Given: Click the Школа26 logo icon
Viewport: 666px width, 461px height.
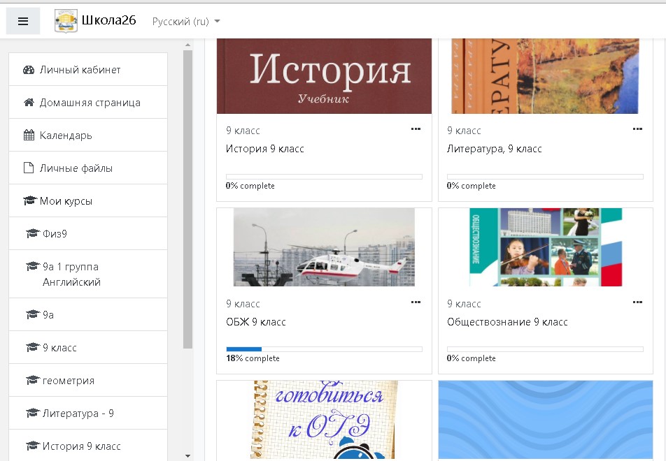Looking at the screenshot, I should (x=66, y=22).
